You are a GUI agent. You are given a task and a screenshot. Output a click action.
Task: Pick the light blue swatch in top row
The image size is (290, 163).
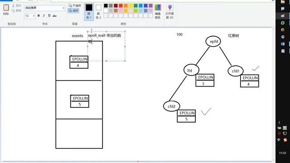140,6
